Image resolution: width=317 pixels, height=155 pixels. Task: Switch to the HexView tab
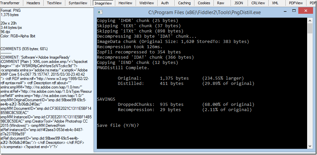click(x=125, y=3)
